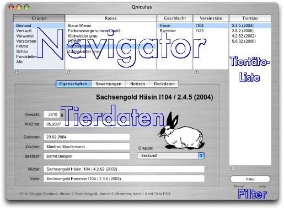Click the window resize grip corner

point(274,196)
